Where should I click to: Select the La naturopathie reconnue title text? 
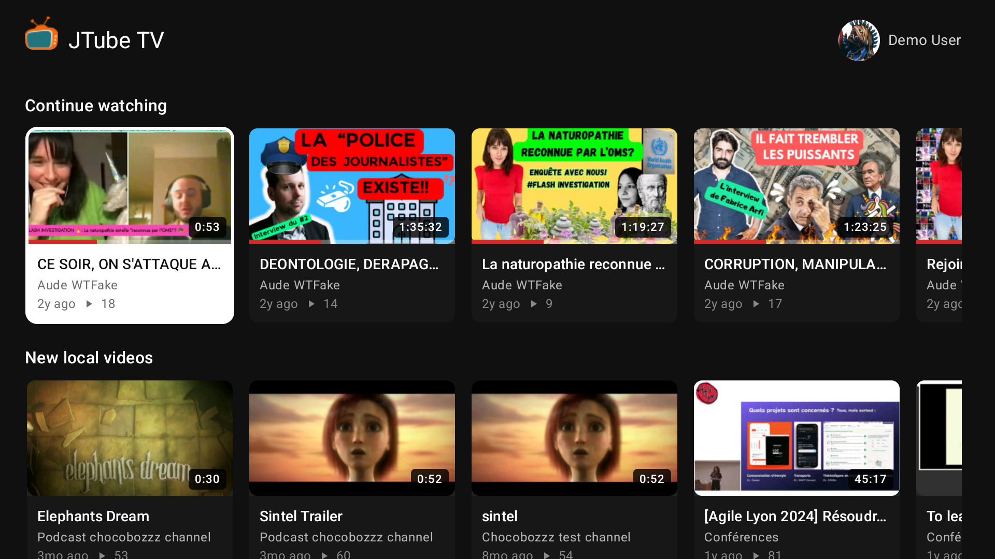(573, 264)
